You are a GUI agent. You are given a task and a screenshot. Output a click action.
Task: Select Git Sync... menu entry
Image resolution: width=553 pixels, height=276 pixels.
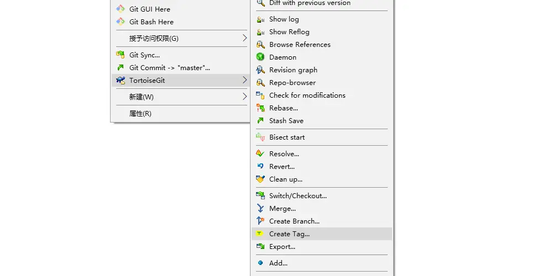tap(180, 55)
